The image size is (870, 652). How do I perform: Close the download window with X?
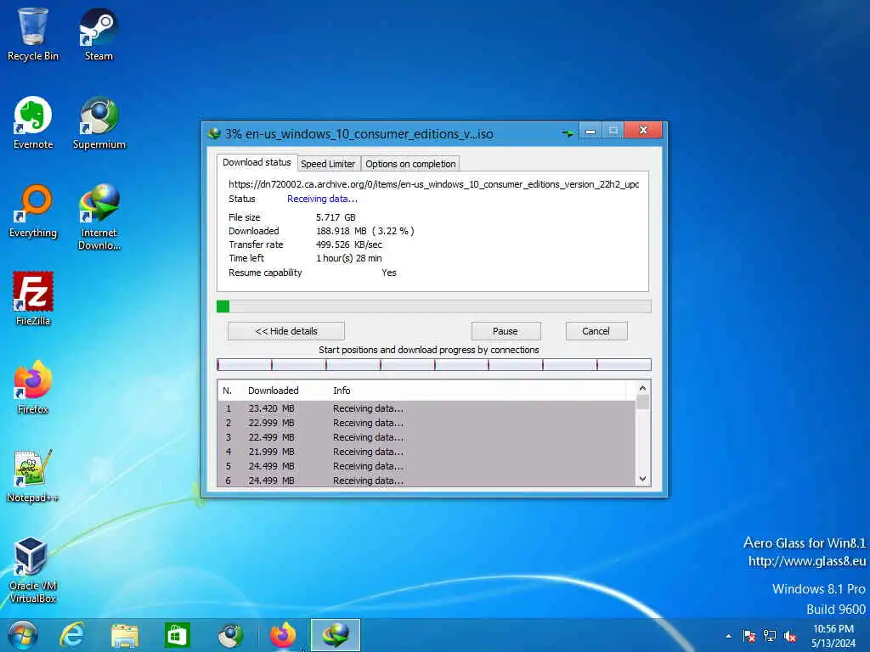(643, 130)
